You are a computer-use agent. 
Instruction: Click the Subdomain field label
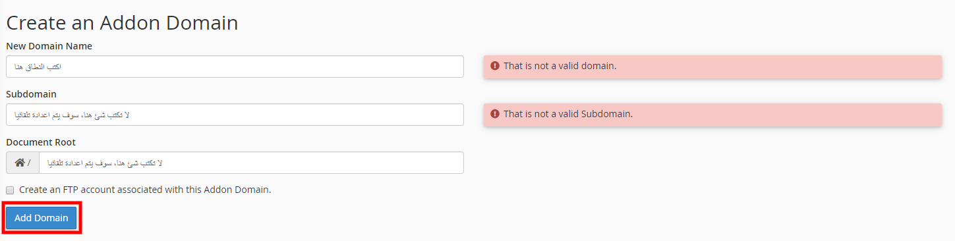click(31, 94)
